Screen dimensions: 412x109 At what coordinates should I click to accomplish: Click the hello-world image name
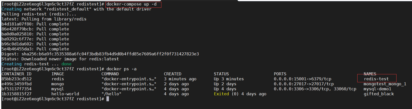[x=65, y=94]
